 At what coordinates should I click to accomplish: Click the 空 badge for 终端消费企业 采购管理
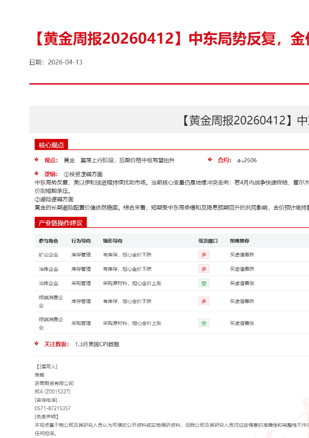click(204, 323)
